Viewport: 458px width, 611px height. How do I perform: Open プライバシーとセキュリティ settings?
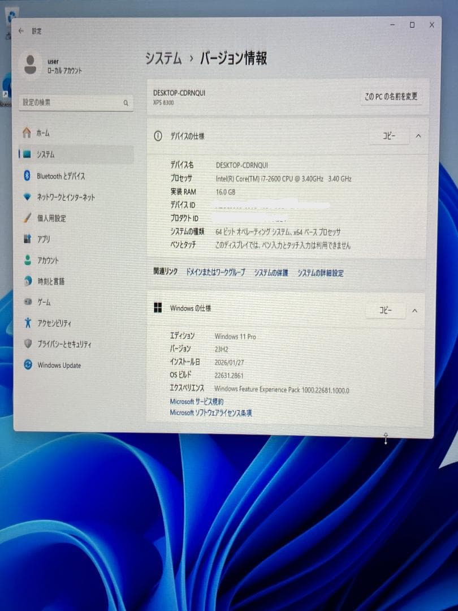(65, 344)
